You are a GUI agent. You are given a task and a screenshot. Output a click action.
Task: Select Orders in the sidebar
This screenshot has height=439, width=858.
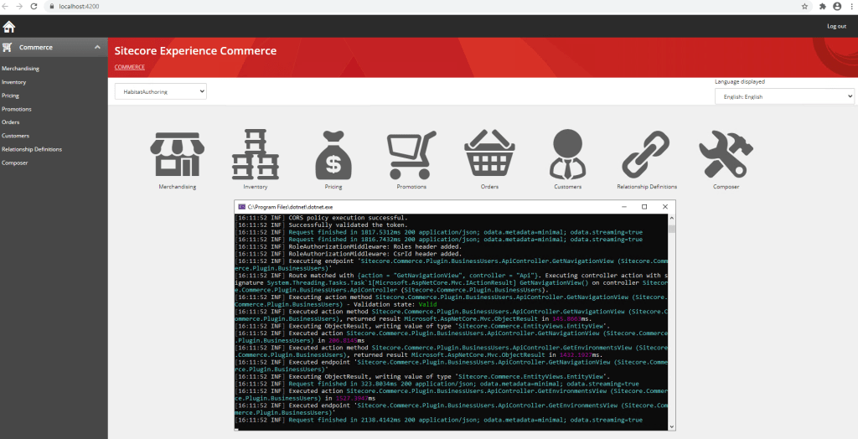[x=10, y=122]
